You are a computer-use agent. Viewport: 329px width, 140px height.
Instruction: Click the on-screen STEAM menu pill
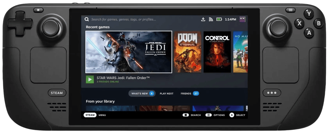tap(90, 115)
